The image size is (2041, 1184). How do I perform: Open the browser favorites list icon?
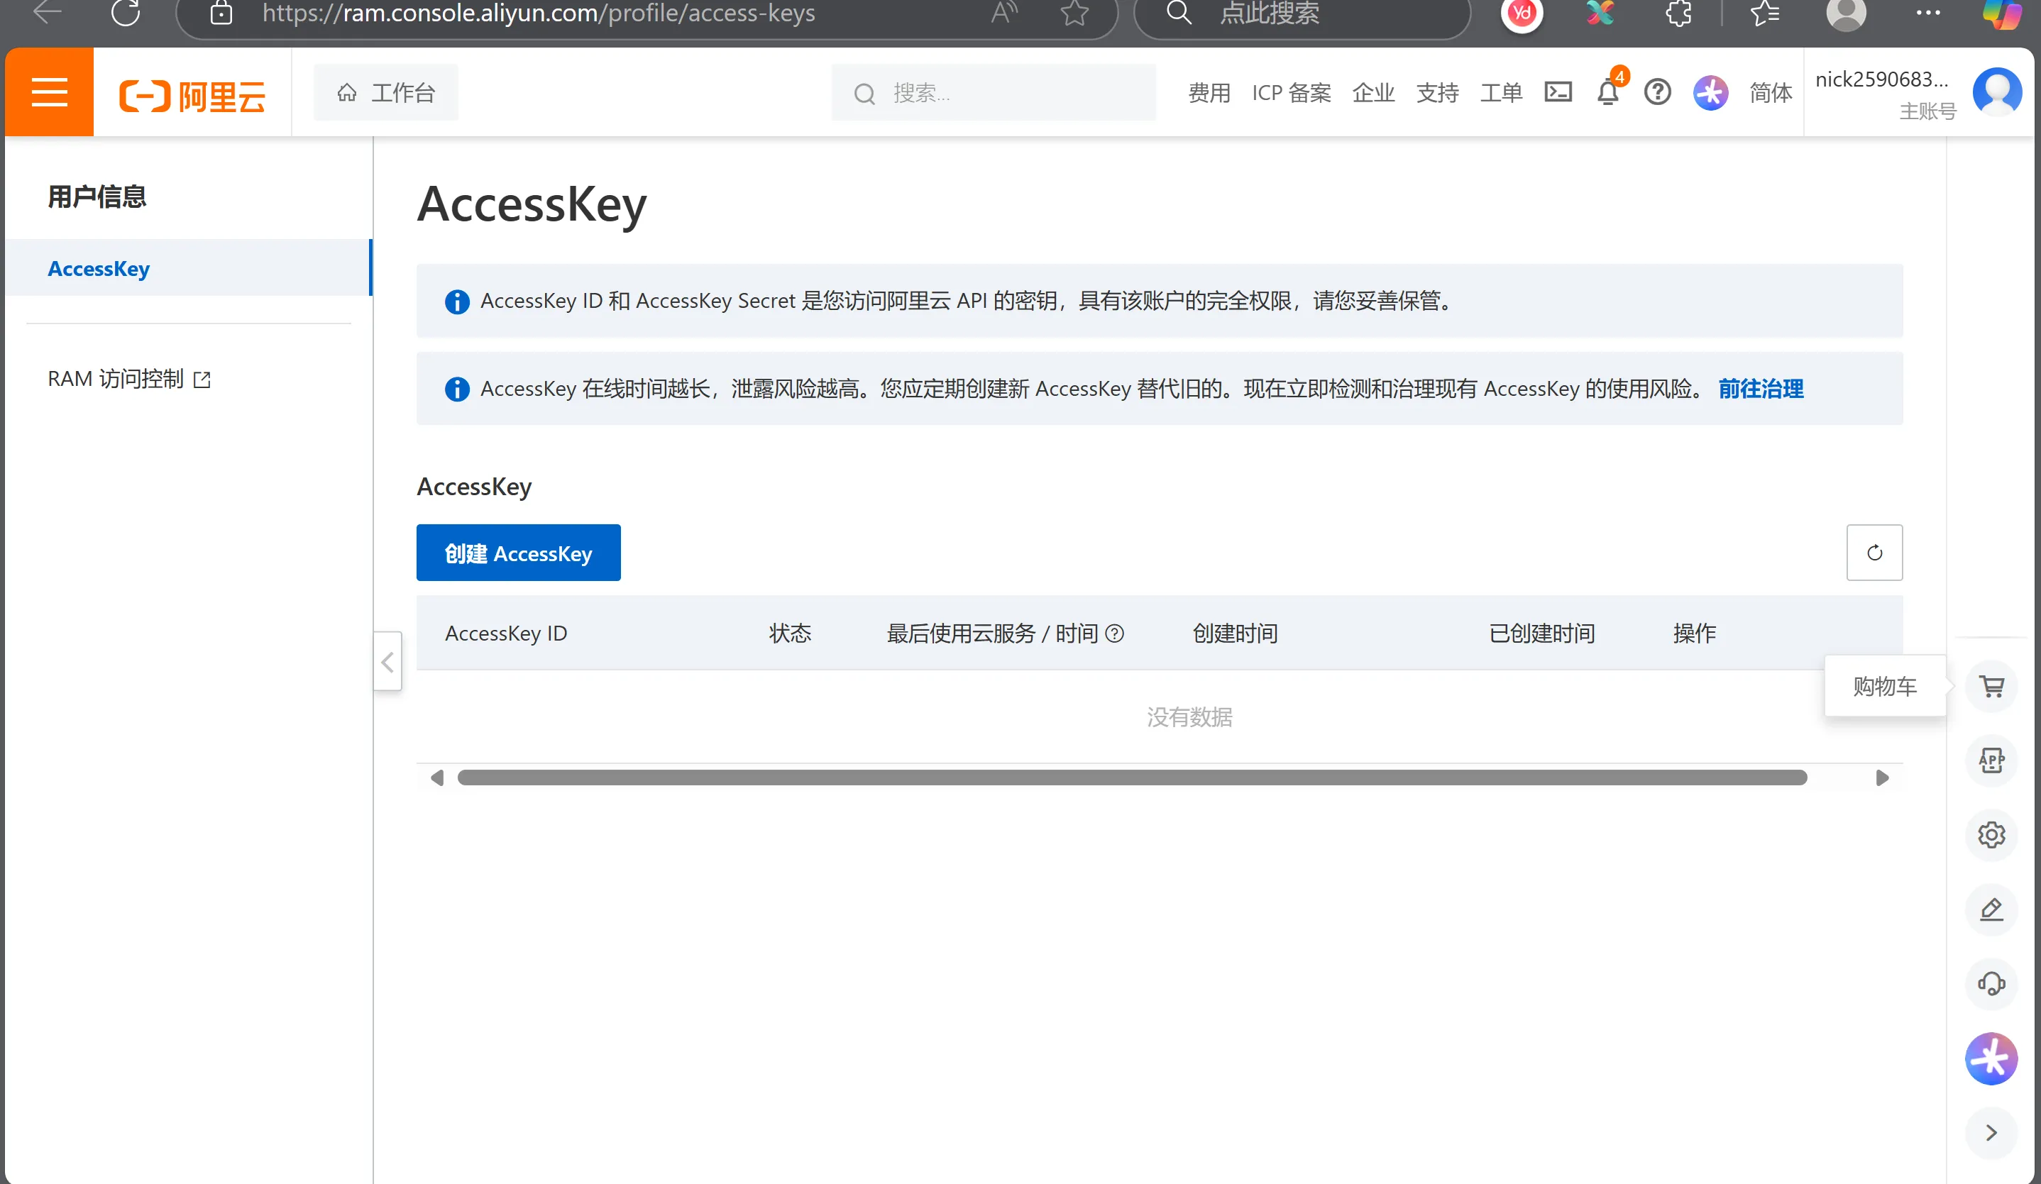coord(1765,13)
